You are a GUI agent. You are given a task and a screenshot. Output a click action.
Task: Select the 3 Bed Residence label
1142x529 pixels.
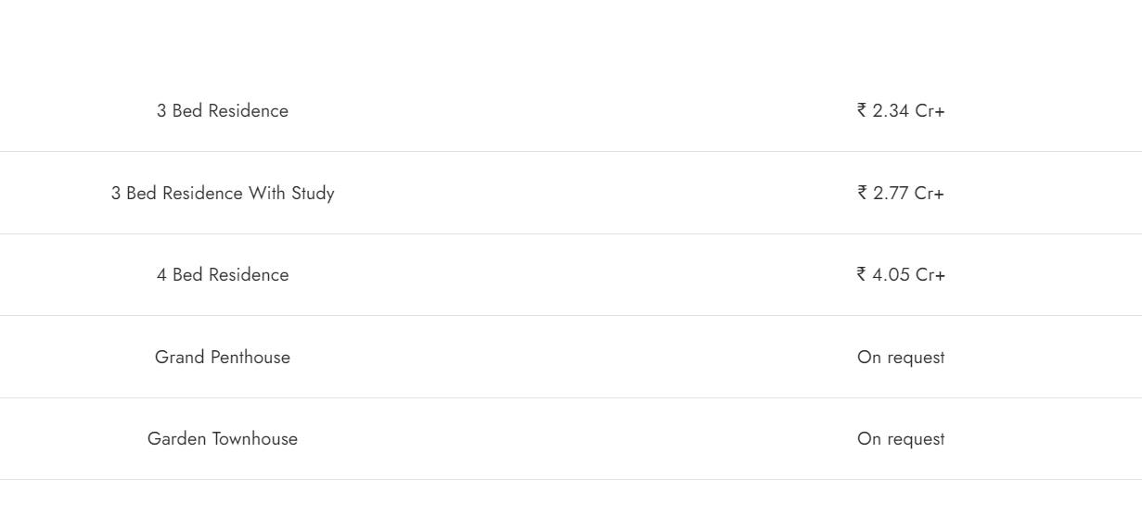click(223, 110)
